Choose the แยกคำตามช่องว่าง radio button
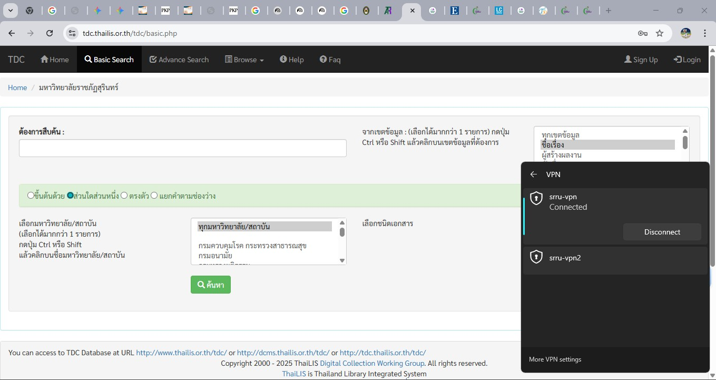The height and width of the screenshot is (380, 716). pos(154,196)
